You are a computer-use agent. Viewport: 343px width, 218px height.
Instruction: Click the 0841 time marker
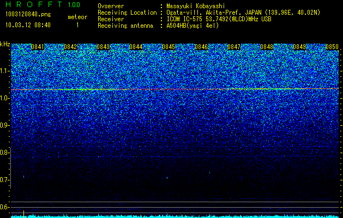coord(38,47)
